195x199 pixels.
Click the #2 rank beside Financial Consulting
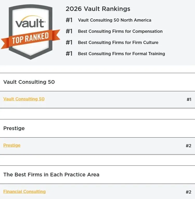[188, 192]
